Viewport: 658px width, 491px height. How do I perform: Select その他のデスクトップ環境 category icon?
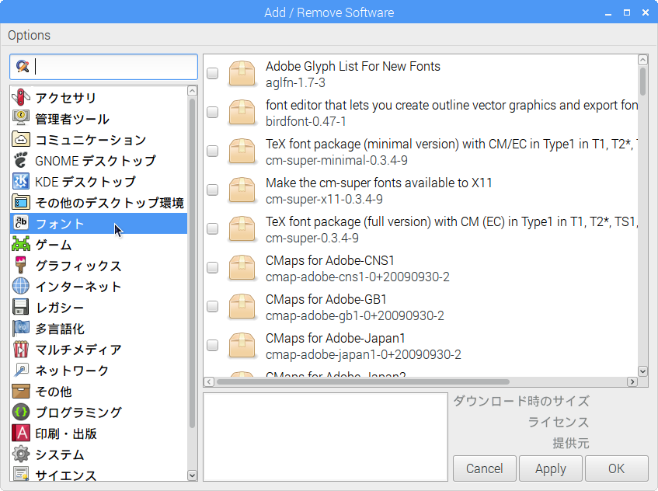point(20,202)
